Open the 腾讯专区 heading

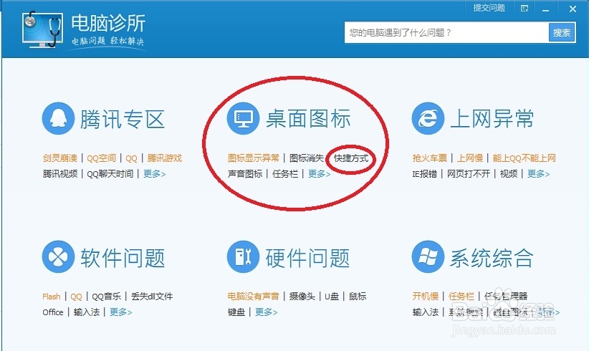click(x=123, y=119)
